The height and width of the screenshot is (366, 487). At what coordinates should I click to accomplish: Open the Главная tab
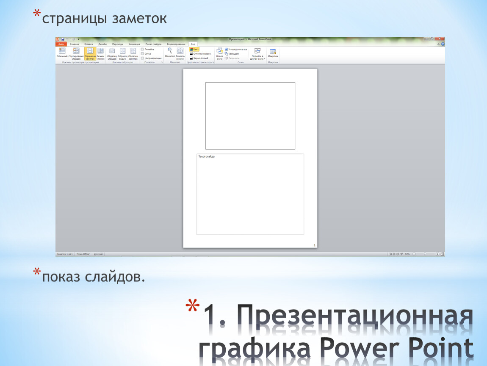(x=75, y=44)
